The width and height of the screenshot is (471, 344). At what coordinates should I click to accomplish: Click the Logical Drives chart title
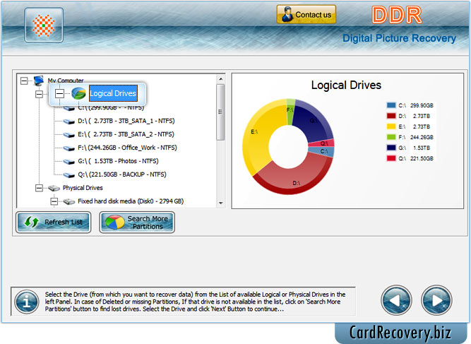point(346,85)
